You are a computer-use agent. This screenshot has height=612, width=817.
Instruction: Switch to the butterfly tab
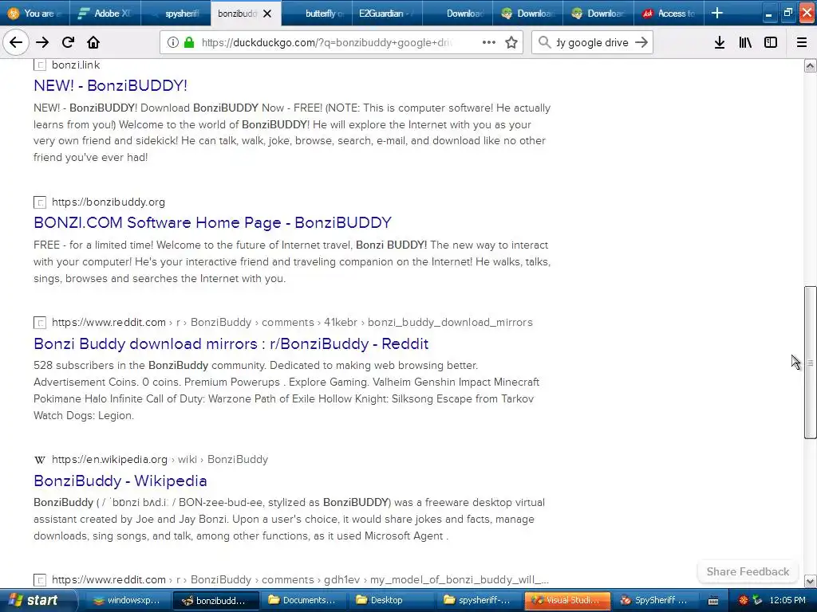pyautogui.click(x=316, y=14)
